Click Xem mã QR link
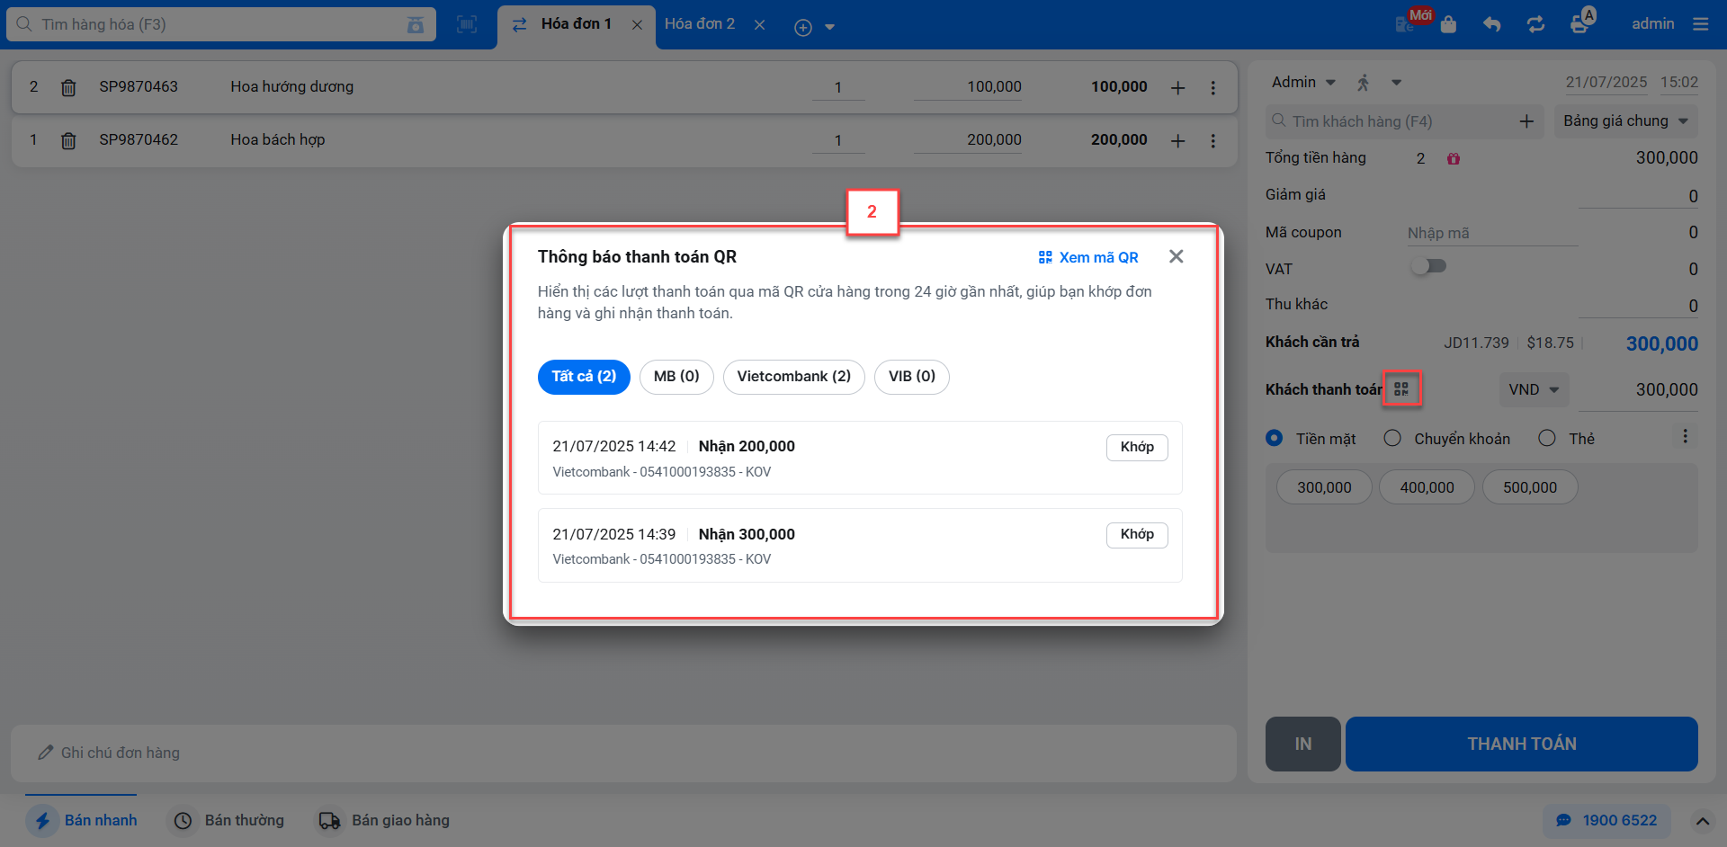Viewport: 1727px width, 847px height. point(1088,257)
